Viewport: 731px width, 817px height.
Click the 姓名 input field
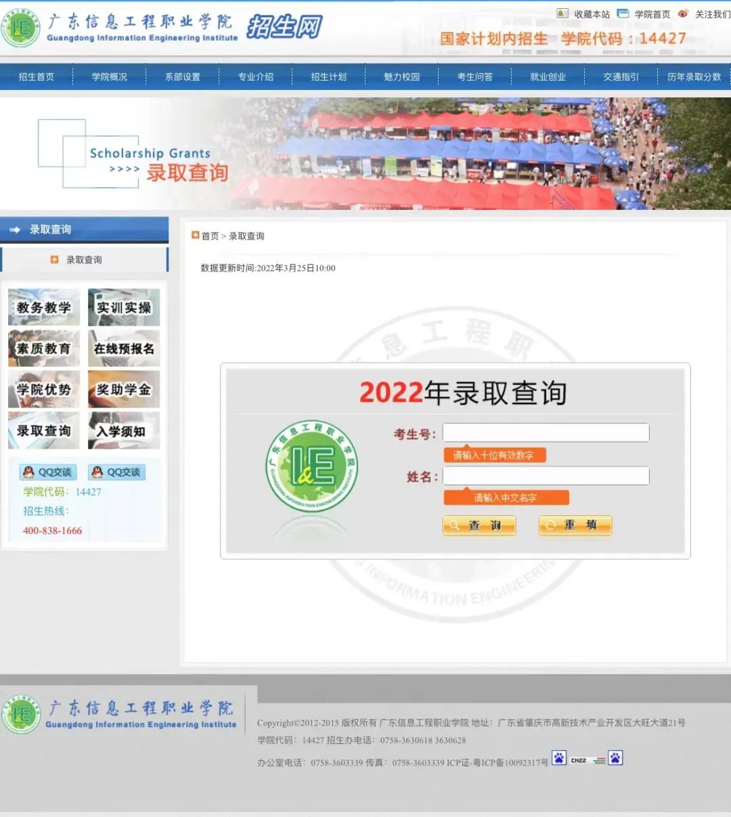(546, 476)
